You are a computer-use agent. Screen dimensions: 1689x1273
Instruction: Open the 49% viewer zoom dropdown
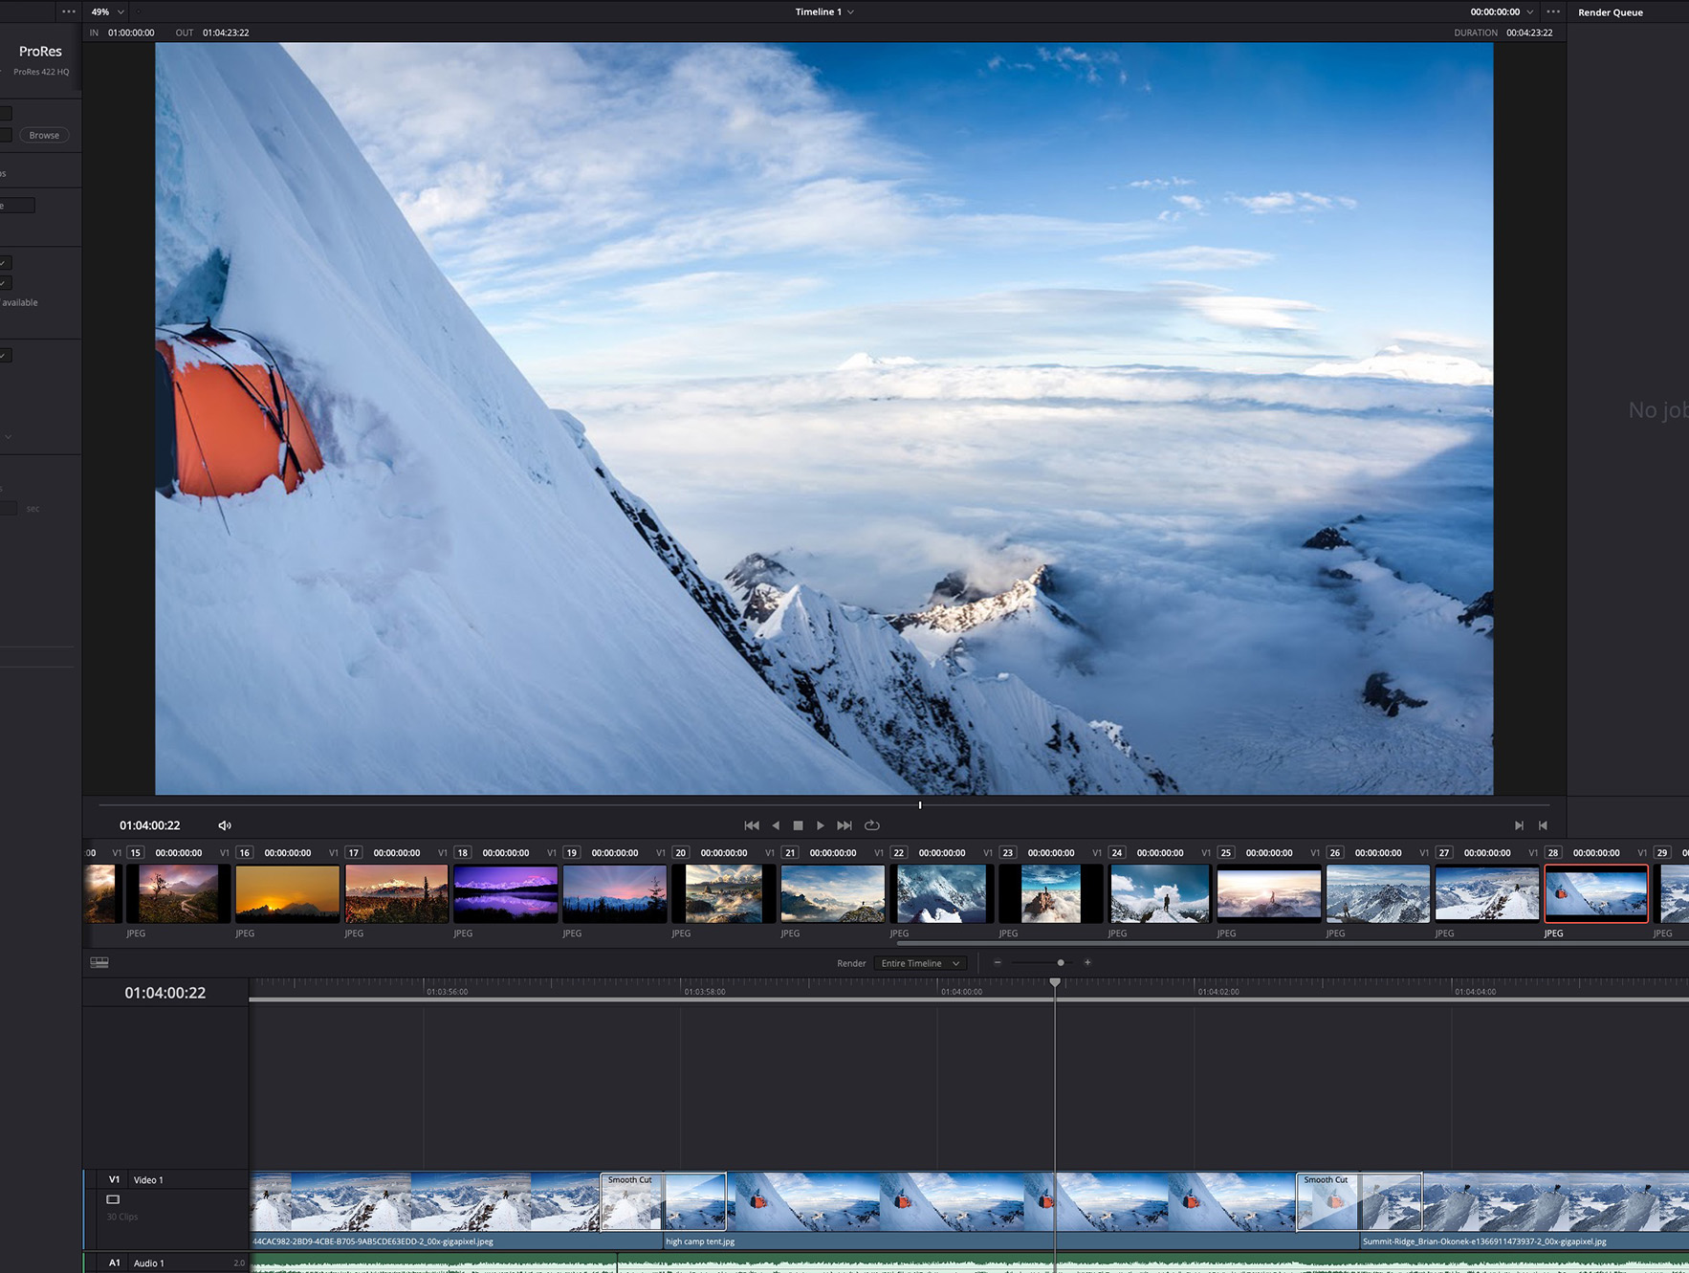(x=107, y=11)
